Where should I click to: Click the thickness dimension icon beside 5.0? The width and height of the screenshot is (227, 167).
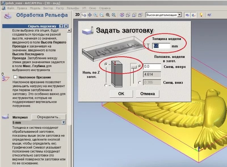click(148, 46)
